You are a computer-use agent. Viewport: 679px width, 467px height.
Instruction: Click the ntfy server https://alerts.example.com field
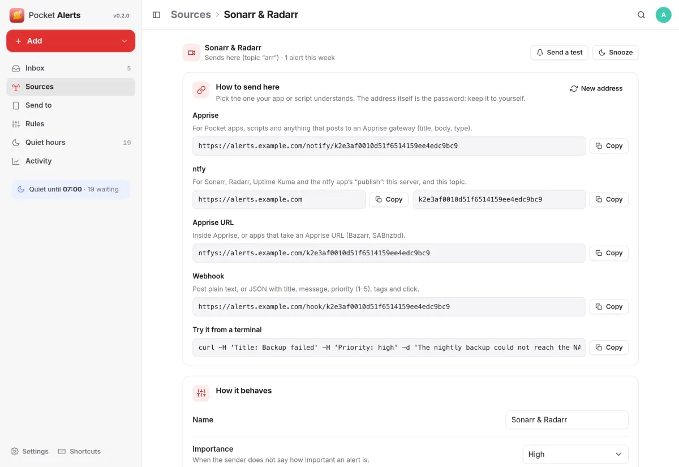coord(279,199)
